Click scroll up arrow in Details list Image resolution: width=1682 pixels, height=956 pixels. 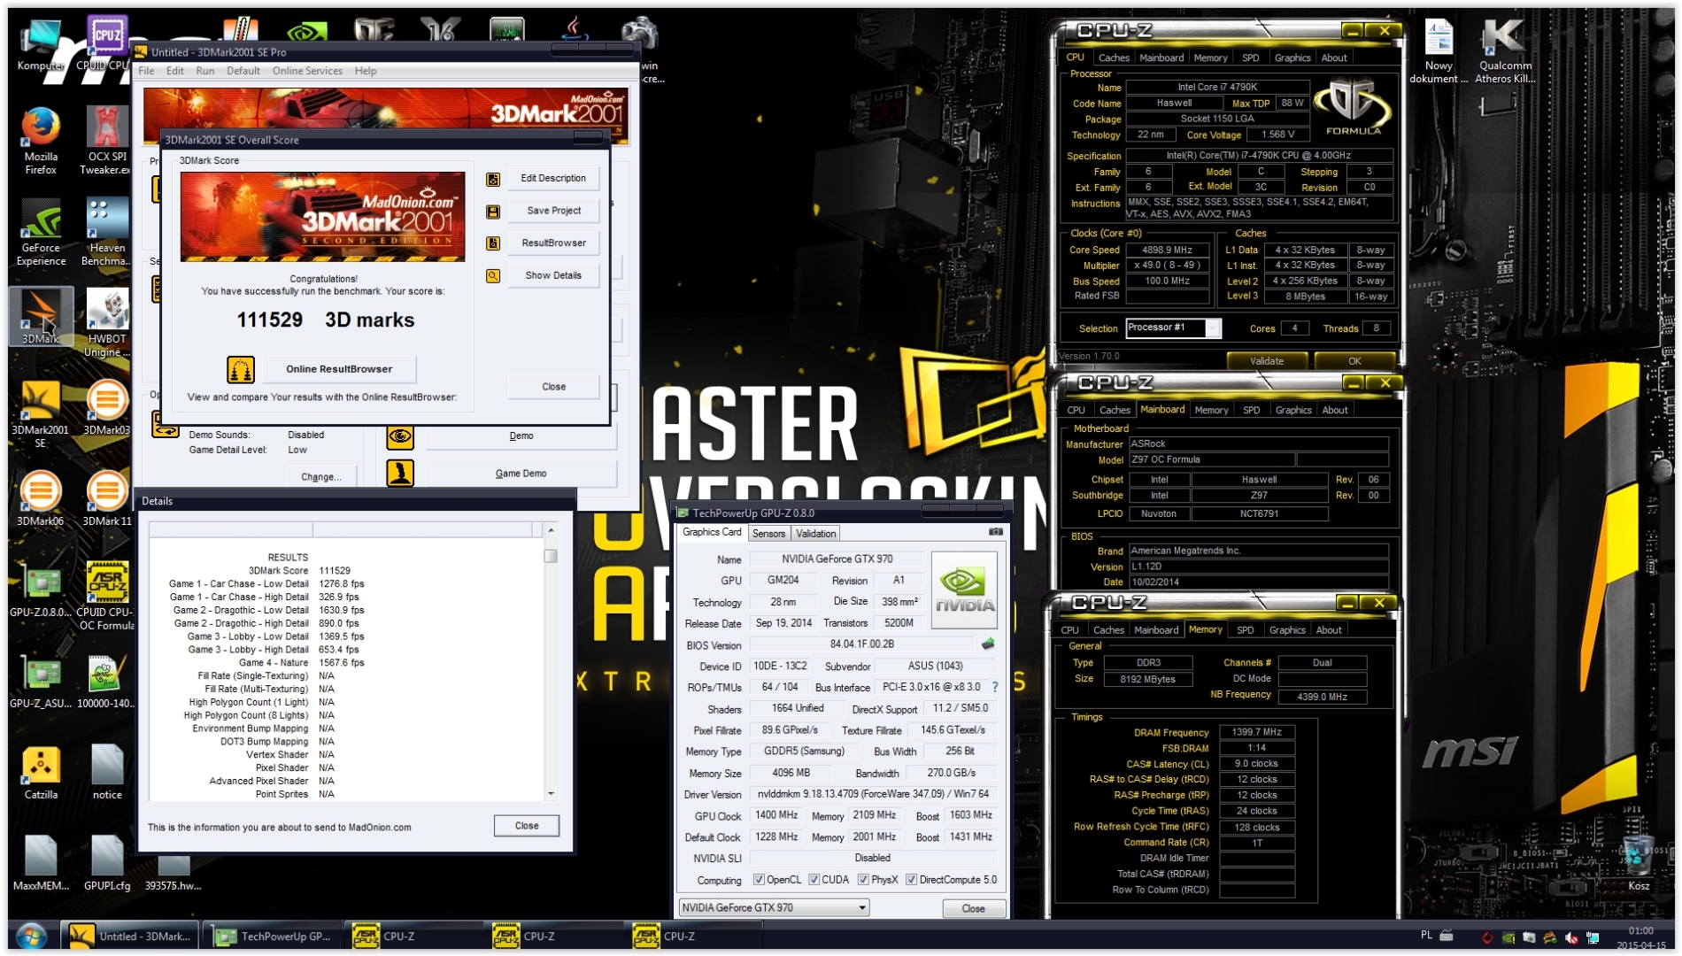click(x=551, y=530)
